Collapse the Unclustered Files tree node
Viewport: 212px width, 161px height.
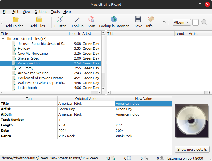coord(3,39)
